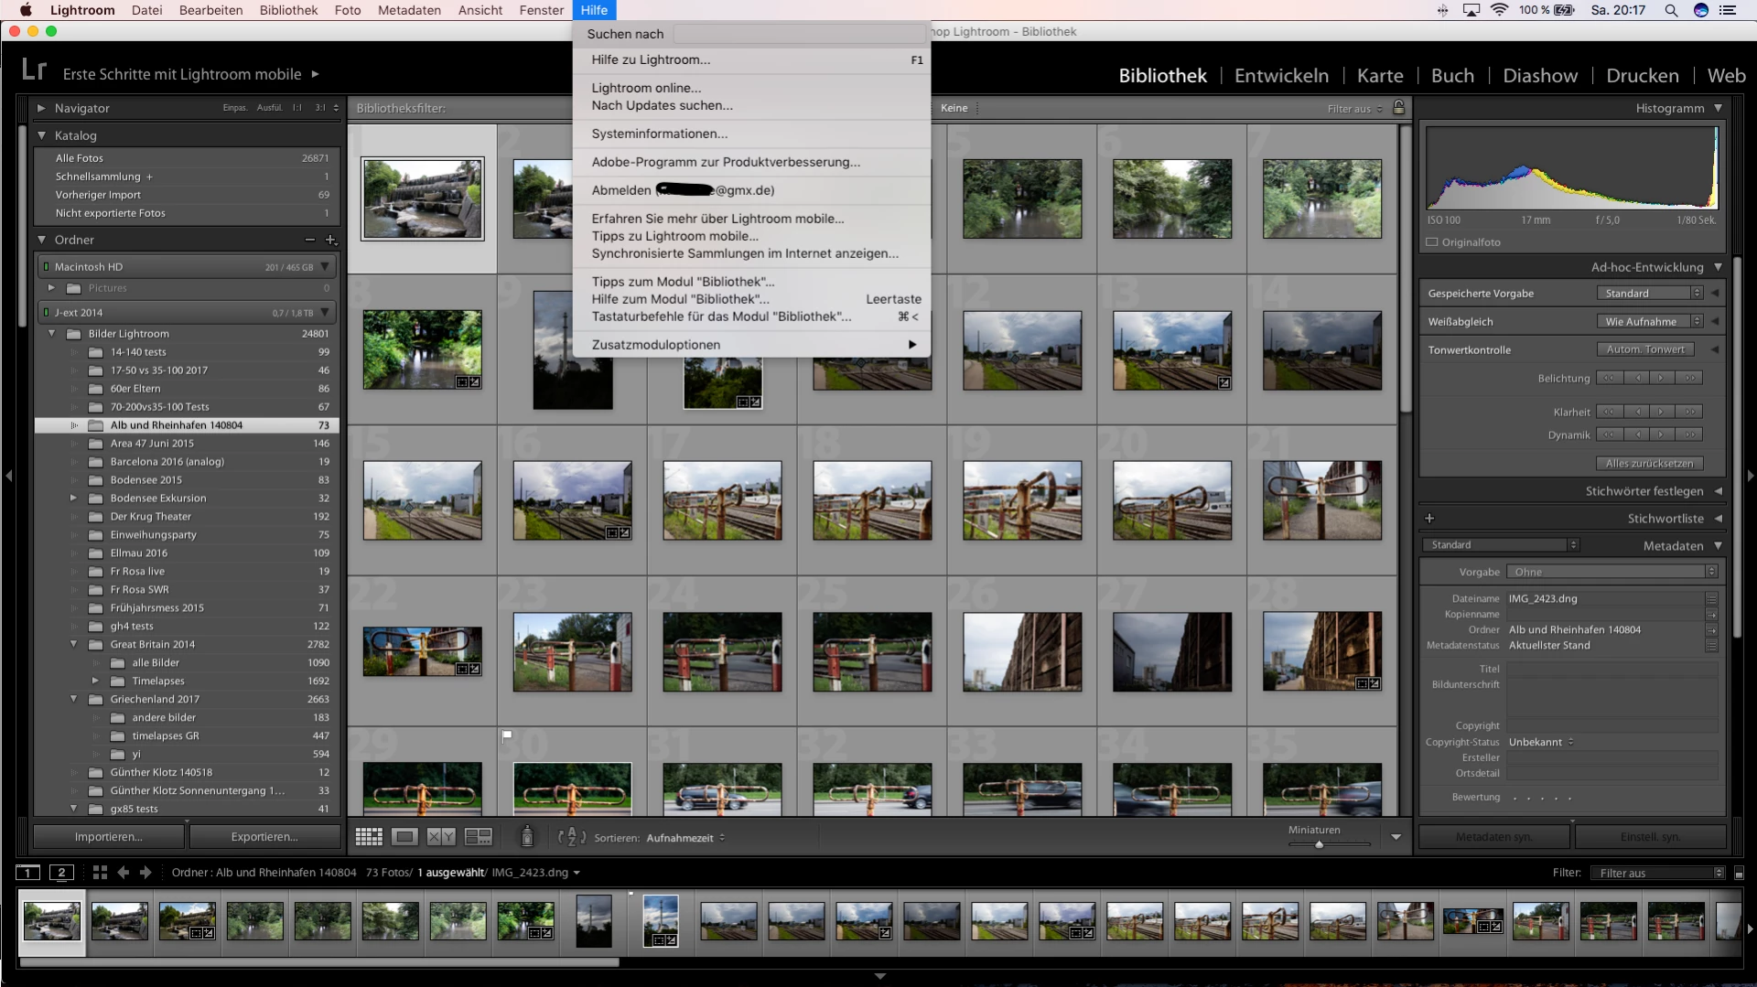Collapse the Navigator panel
Image resolution: width=1757 pixels, height=987 pixels.
pos(41,108)
